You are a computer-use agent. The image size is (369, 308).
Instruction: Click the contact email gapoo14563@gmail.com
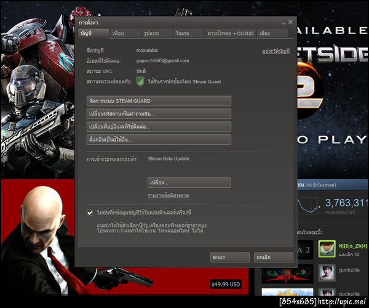(162, 61)
